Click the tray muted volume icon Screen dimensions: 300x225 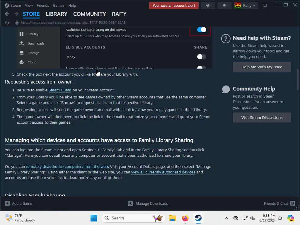pos(253,218)
